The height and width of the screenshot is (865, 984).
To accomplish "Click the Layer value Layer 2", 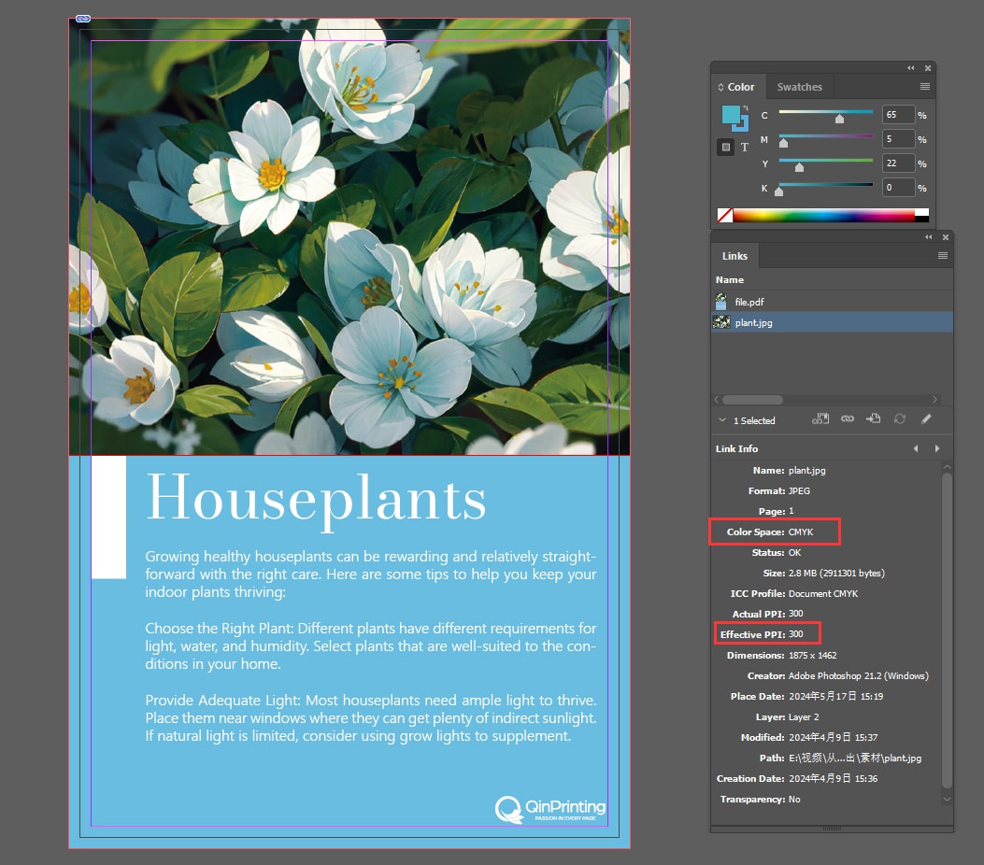I will point(804,717).
